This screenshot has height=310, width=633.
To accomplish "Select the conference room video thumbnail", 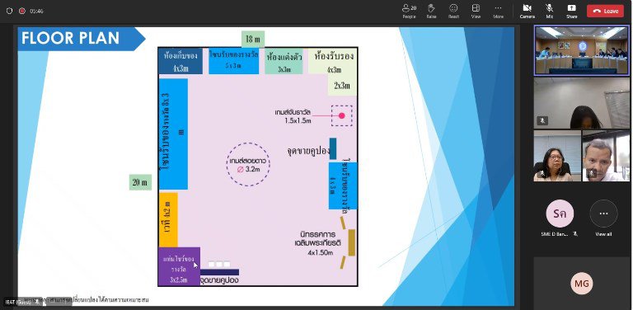I will click(582, 50).
